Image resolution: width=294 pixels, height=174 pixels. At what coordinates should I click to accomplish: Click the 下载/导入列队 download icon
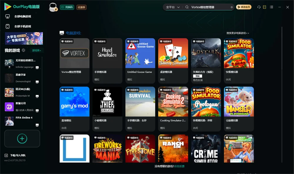click(x=6, y=155)
